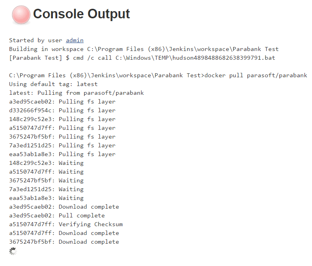Click the hudson .bat command line
Screen dimensions: 312x266
142,58
